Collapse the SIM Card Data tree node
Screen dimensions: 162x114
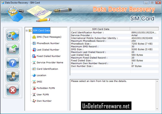(x=27, y=31)
